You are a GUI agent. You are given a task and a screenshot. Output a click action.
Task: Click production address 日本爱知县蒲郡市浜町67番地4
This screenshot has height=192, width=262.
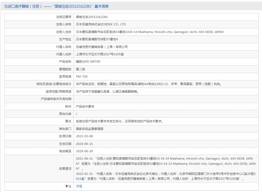(97, 39)
